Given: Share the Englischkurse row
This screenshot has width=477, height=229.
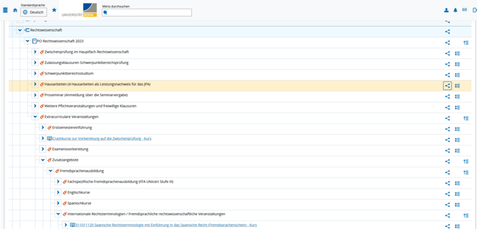Looking at the screenshot, I should (447, 194).
